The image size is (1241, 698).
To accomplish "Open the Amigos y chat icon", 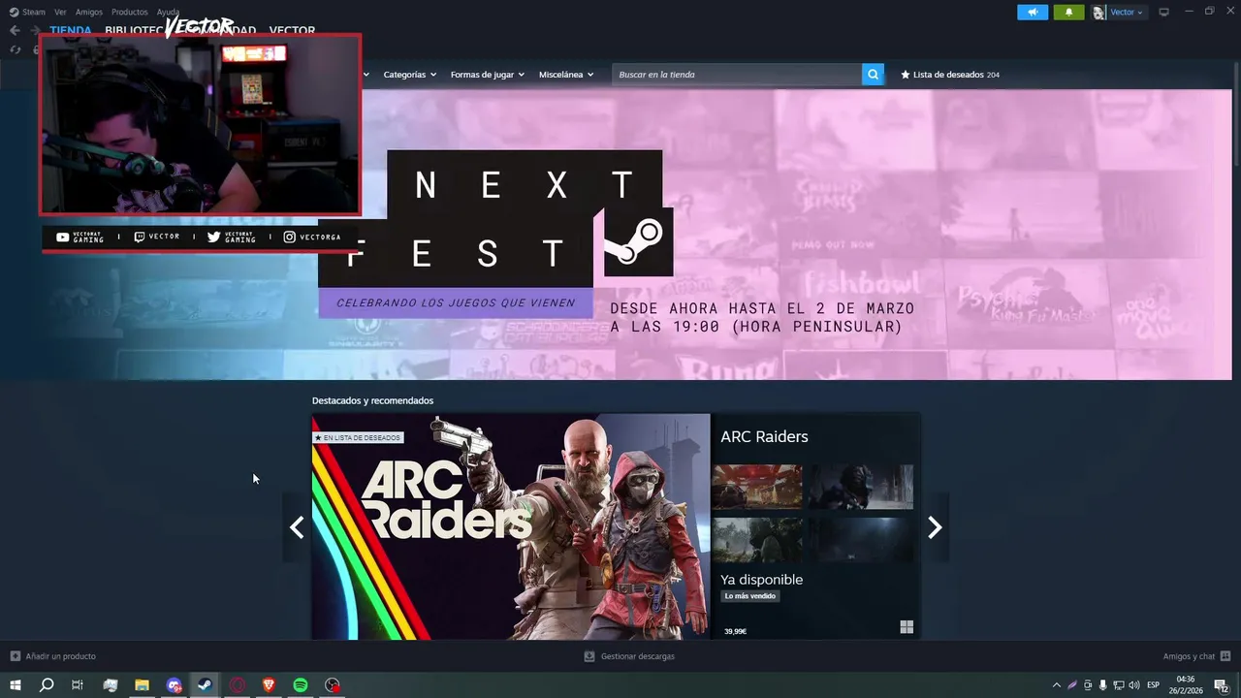I will pos(1225,656).
